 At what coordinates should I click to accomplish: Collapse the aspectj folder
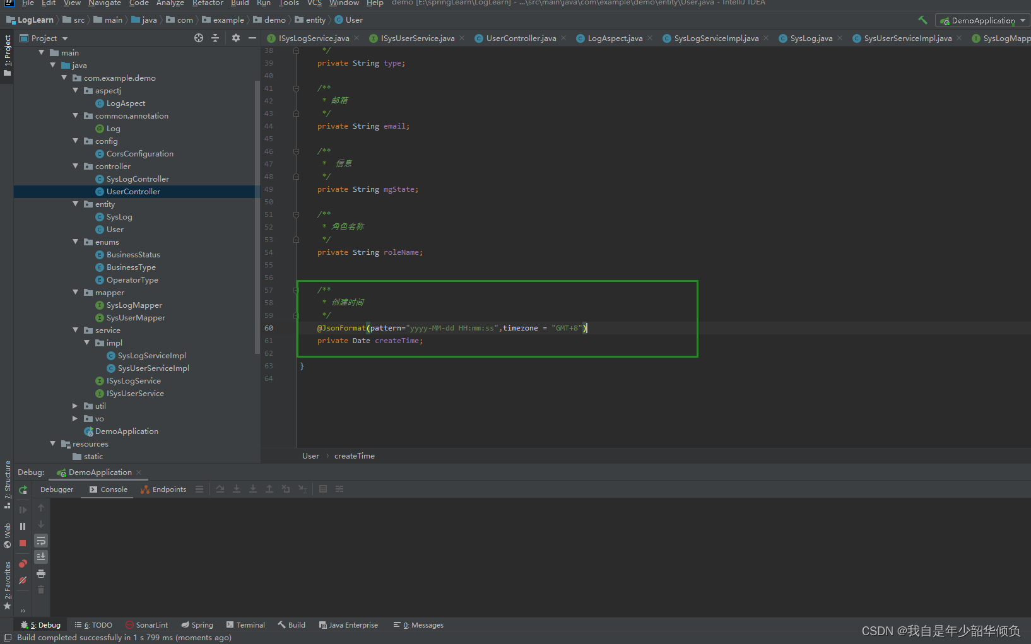(76, 90)
